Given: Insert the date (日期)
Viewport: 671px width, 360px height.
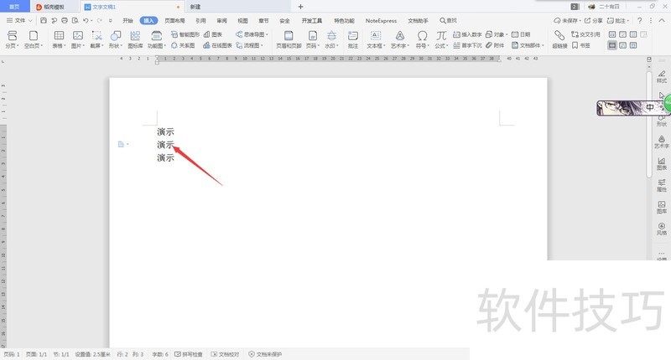Looking at the screenshot, I should point(521,34).
